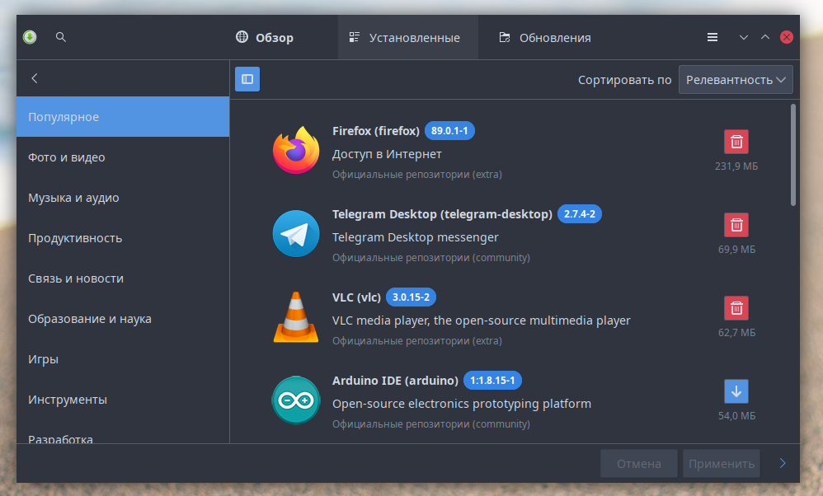823x496 pixels.
Task: Click VLC version badge 3.0.15-2
Action: (411, 297)
